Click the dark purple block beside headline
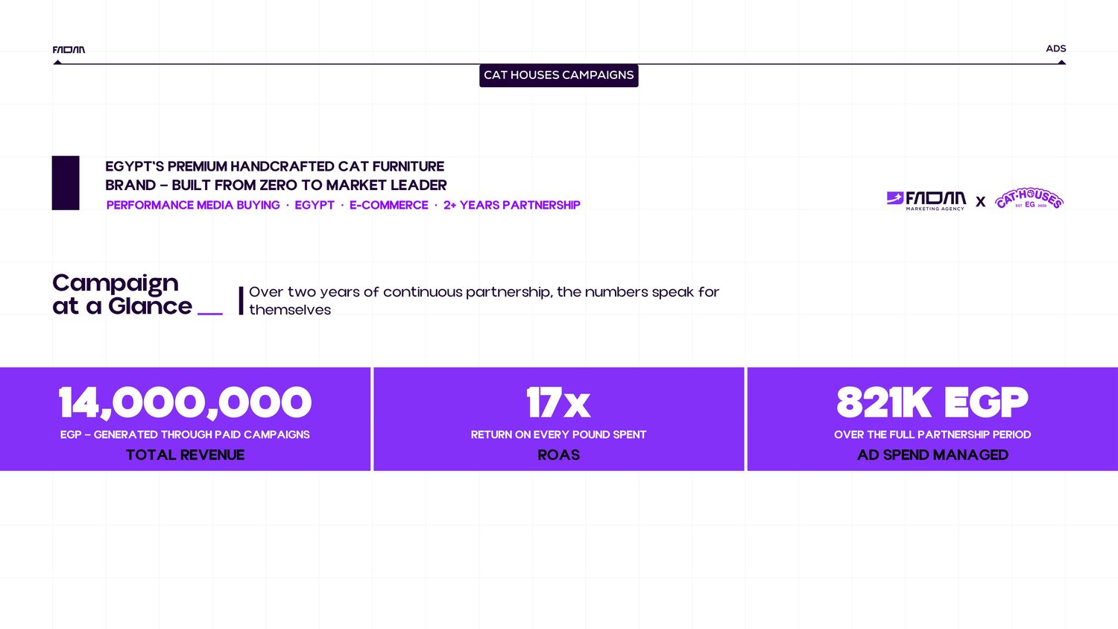The height and width of the screenshot is (629, 1118). click(66, 183)
